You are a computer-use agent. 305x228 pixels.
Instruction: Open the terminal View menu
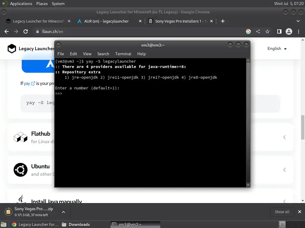point(87,54)
